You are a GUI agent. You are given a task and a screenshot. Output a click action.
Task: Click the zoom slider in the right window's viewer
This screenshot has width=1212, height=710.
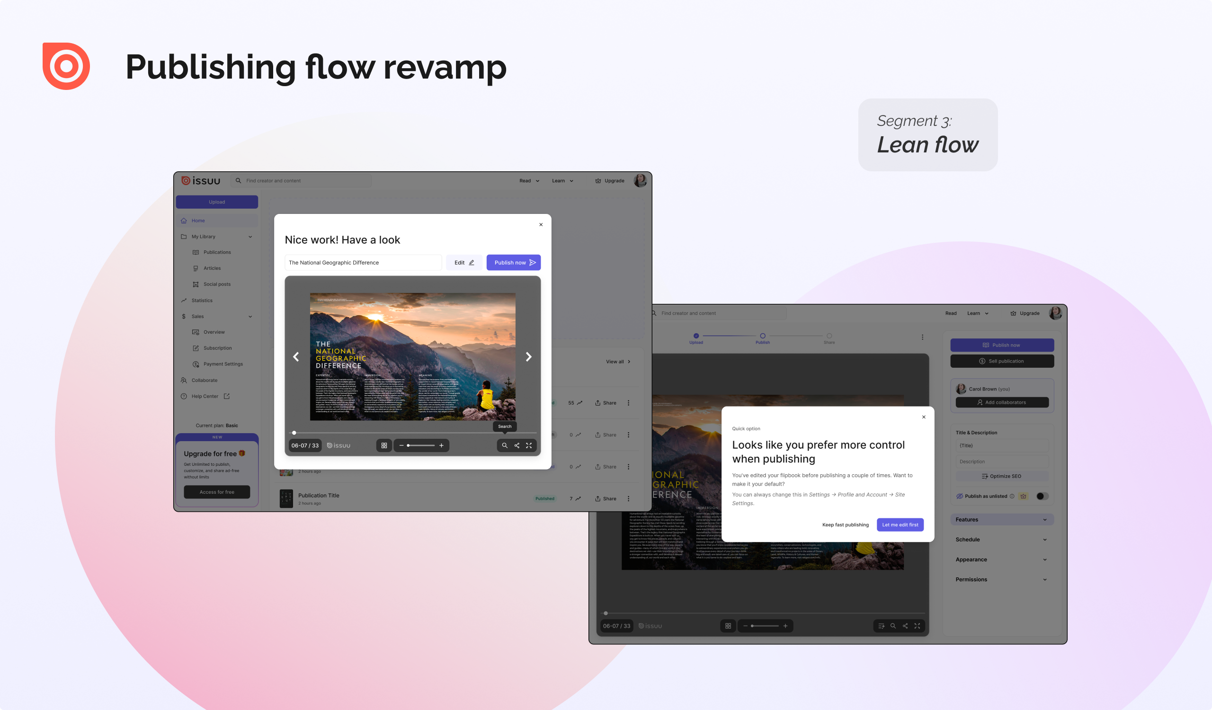pyautogui.click(x=765, y=626)
